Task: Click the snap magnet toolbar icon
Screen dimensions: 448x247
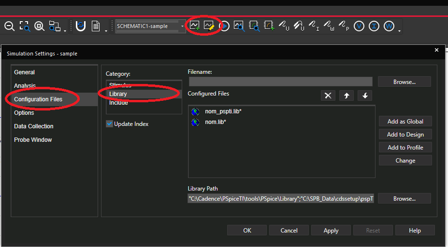Action: tap(81, 26)
